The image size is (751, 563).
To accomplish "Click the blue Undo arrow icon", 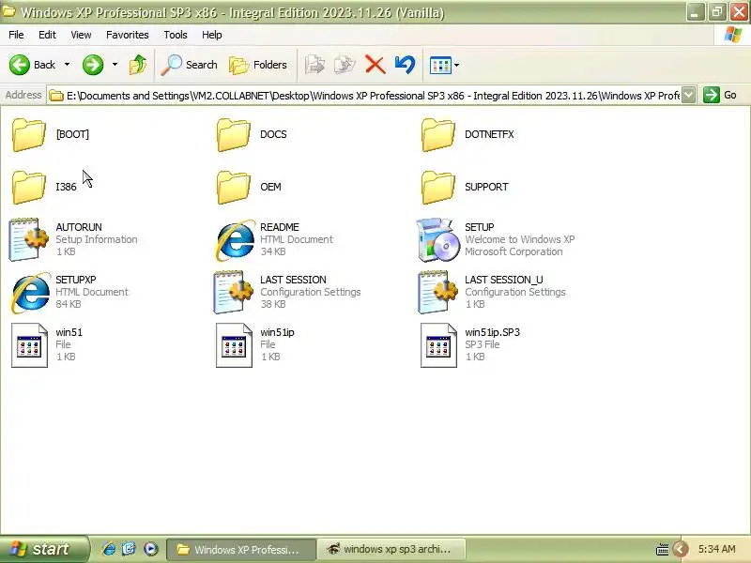I will (406, 65).
